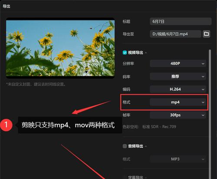Click the 导出至 label
This screenshot has width=217, height=179.
pos(128,34)
